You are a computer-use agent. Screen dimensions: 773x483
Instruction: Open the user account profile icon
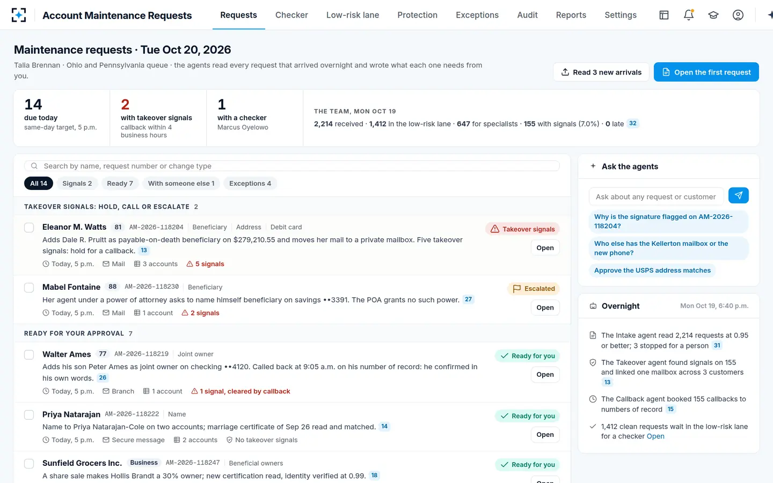[738, 15]
